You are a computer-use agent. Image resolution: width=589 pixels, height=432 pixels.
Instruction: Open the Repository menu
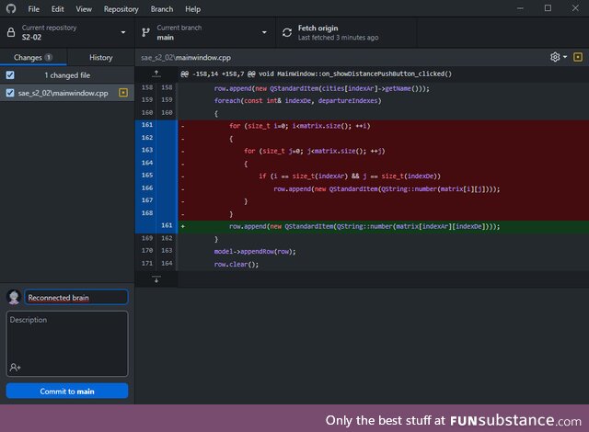pyautogui.click(x=121, y=8)
